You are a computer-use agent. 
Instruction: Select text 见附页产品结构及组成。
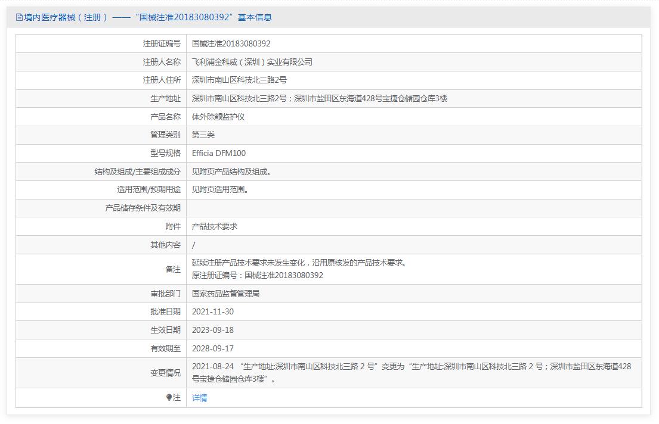pos(231,172)
